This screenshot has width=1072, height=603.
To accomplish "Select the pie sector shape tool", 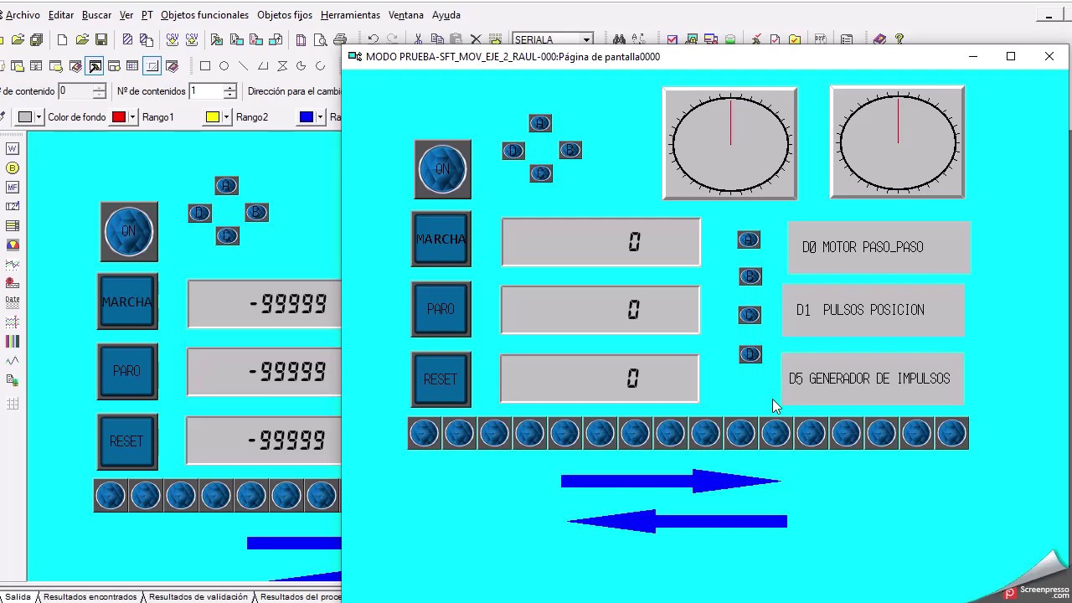I will click(x=301, y=66).
